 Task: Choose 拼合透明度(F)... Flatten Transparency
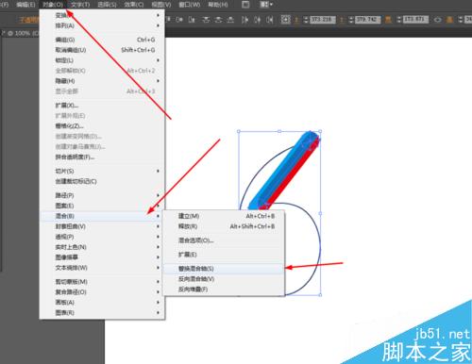[x=102, y=157]
